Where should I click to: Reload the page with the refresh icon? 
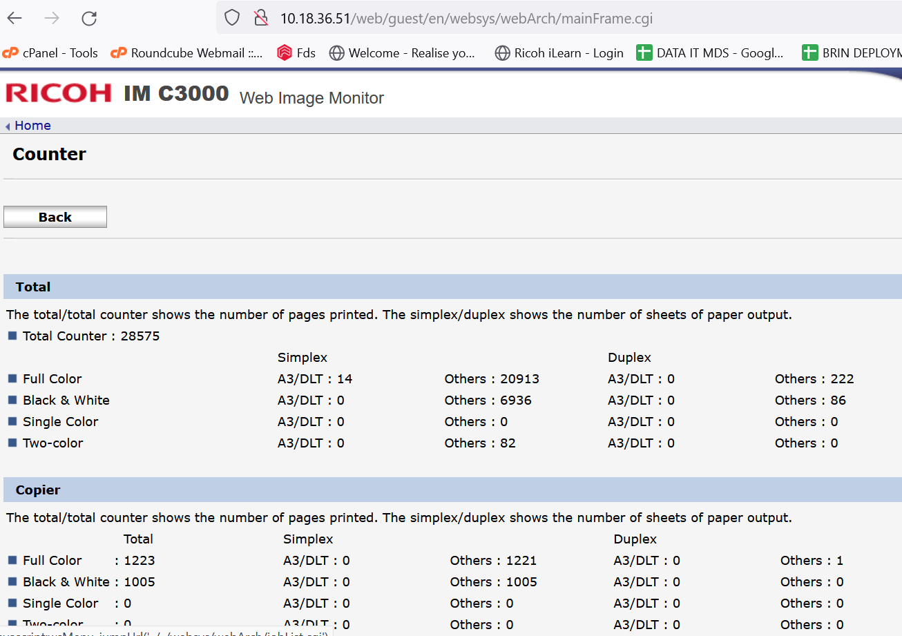89,19
